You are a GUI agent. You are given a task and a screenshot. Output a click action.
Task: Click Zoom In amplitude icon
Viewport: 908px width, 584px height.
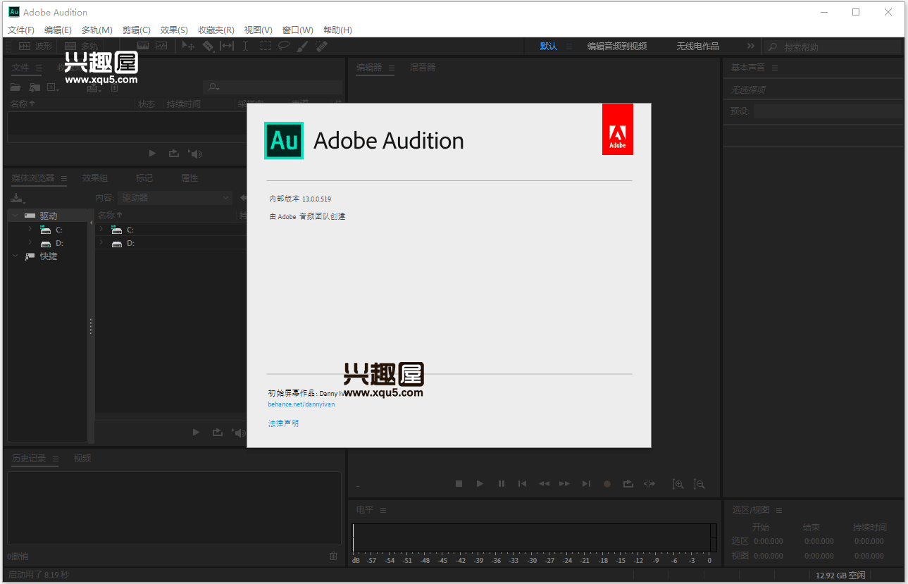pos(678,484)
